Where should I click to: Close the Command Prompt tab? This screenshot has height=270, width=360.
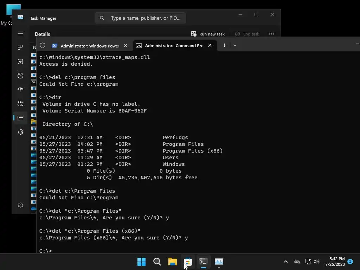tap(210, 45)
